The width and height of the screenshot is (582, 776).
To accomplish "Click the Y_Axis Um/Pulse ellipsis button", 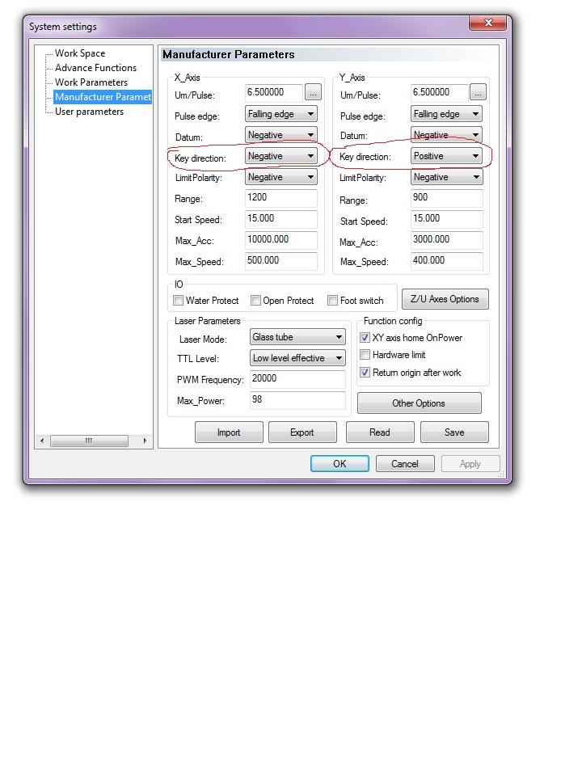I will tap(478, 93).
